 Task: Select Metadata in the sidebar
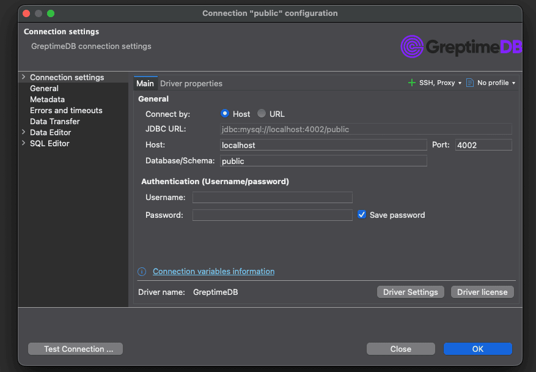pos(47,99)
